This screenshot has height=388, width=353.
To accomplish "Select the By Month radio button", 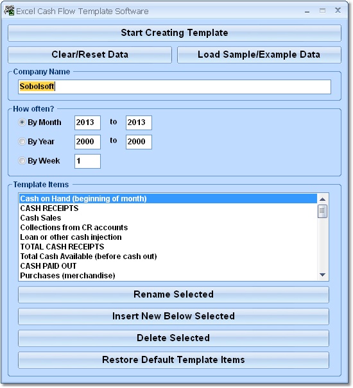I will (x=22, y=122).
